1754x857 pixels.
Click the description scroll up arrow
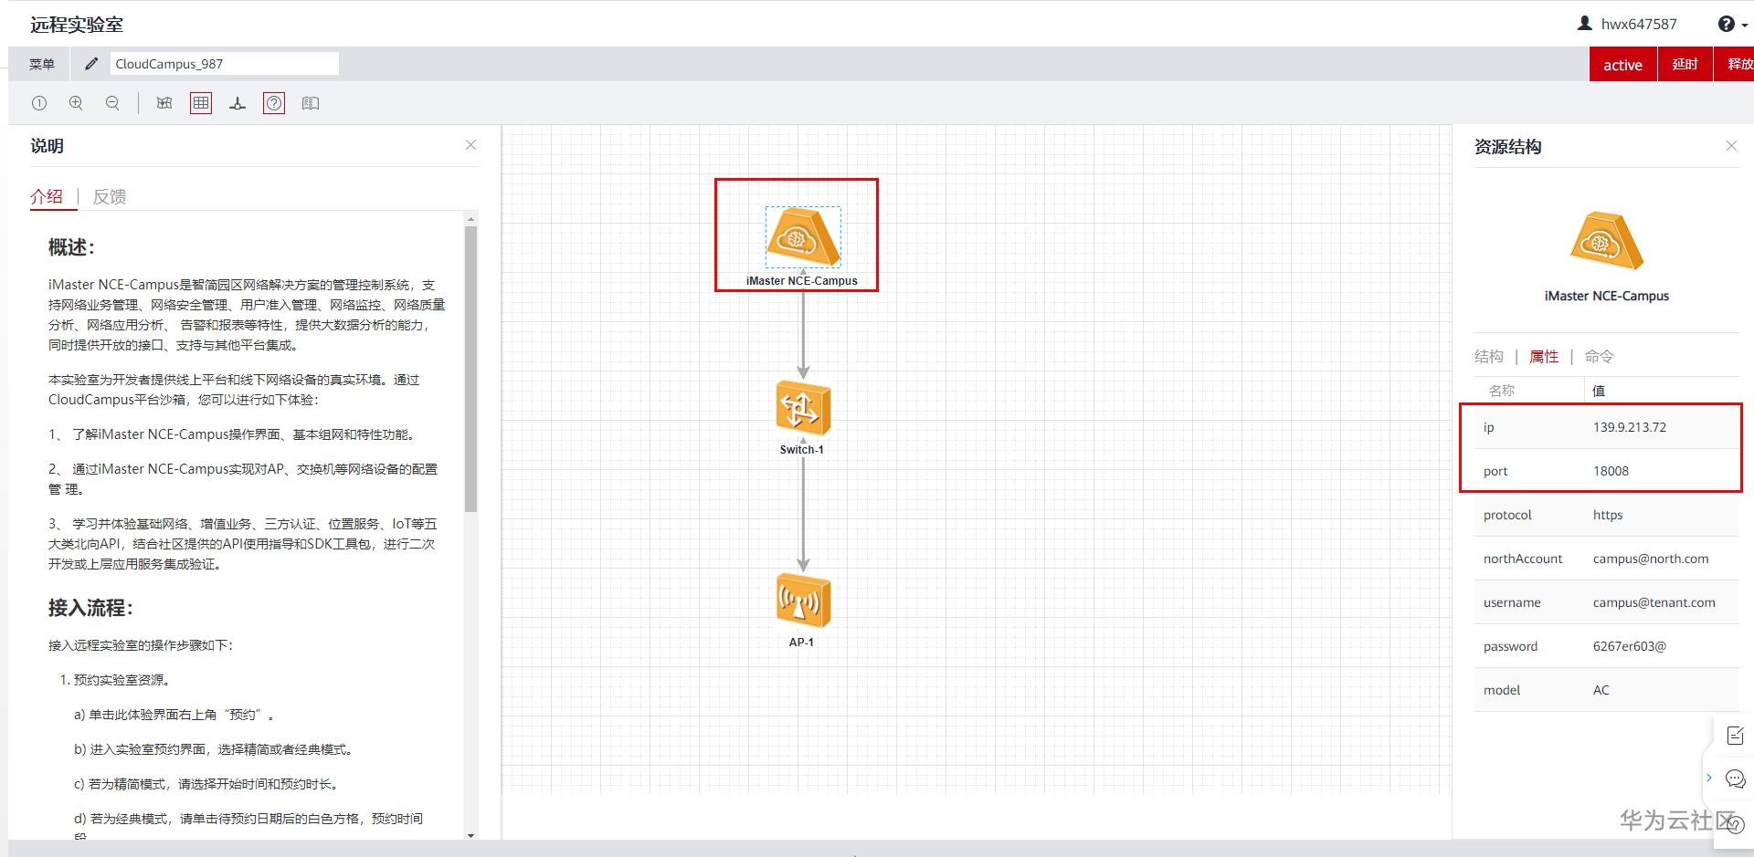click(x=471, y=219)
